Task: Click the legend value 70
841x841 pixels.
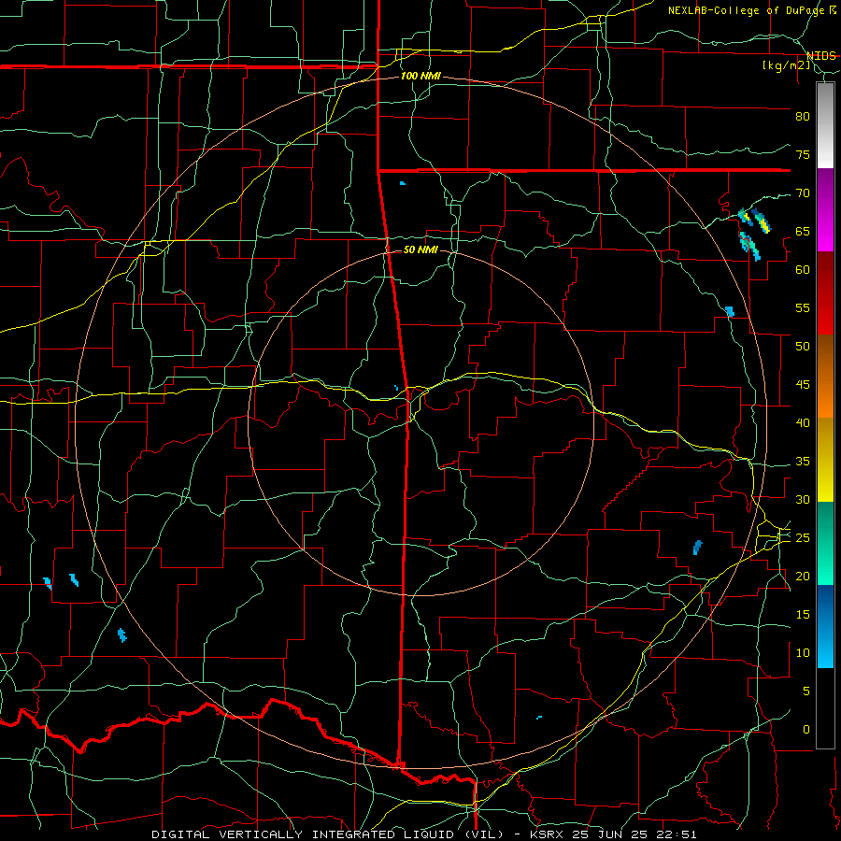Action: pos(803,193)
